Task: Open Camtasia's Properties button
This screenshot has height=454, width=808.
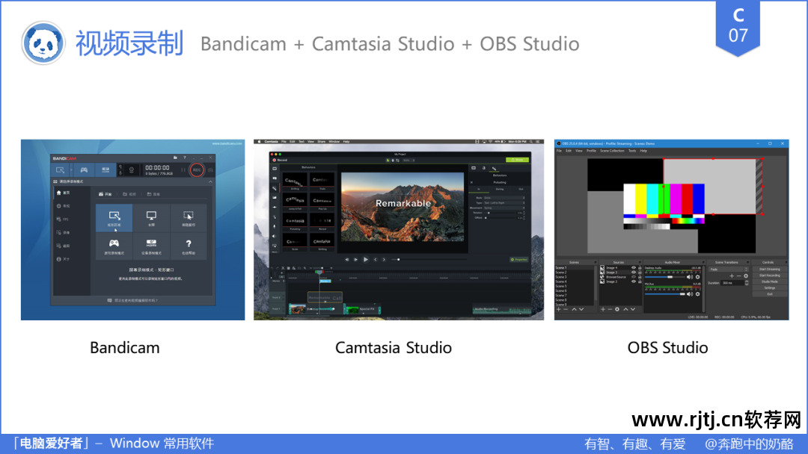Action: [519, 260]
